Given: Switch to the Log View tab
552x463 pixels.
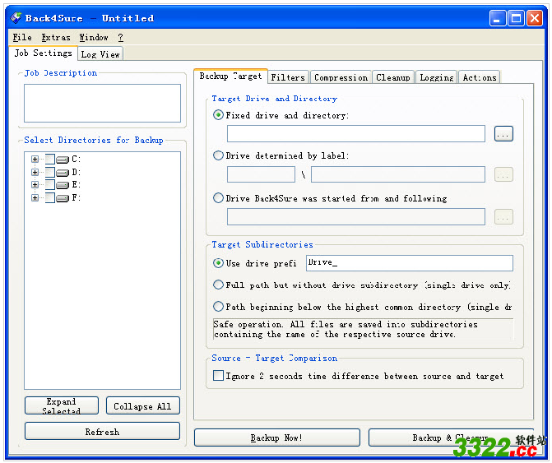Looking at the screenshot, I should (x=100, y=54).
